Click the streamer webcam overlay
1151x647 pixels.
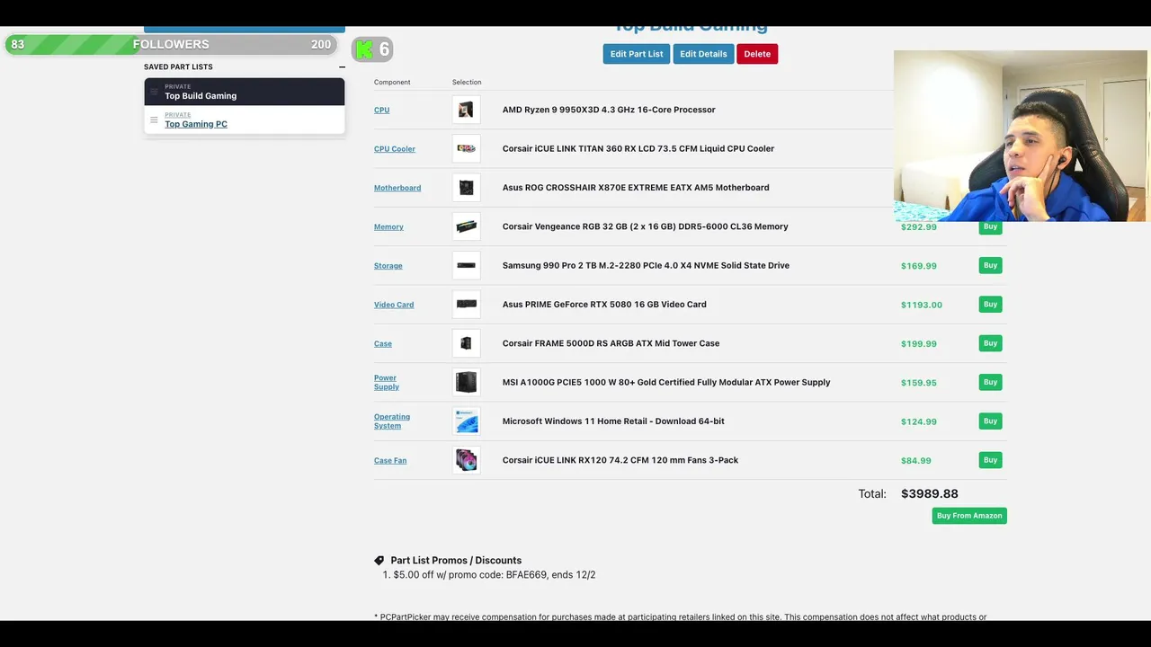pyautogui.click(x=1021, y=136)
